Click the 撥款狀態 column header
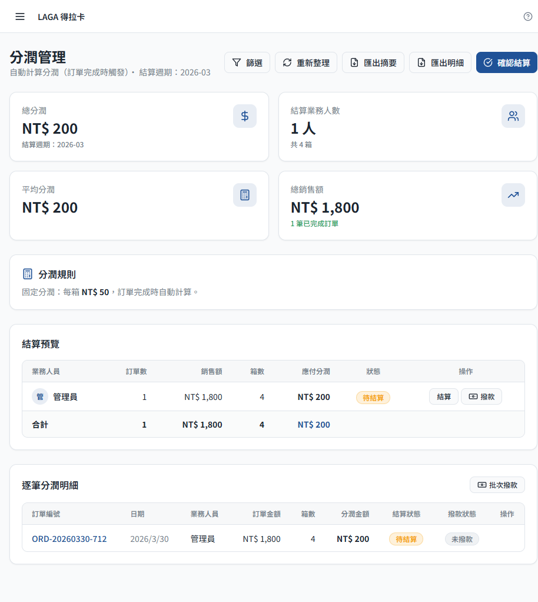The image size is (538, 602). (461, 514)
